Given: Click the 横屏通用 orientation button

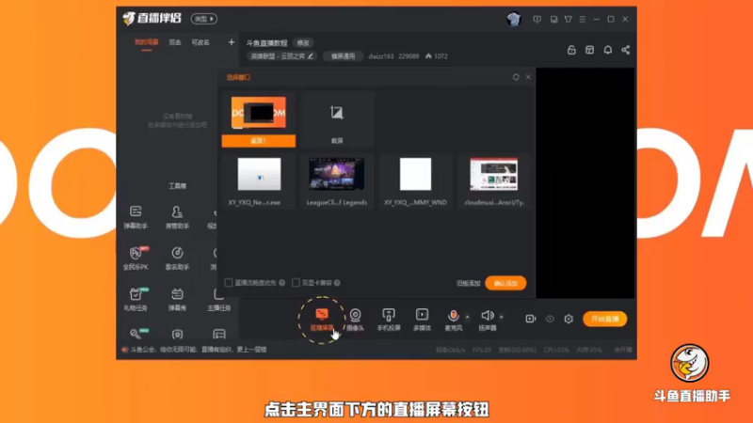Looking at the screenshot, I should tap(343, 56).
